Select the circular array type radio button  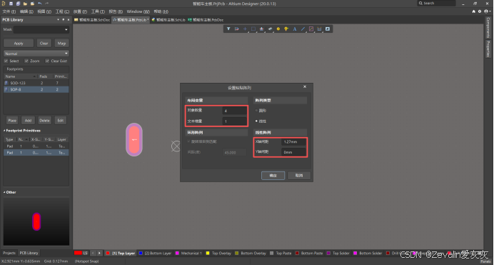(256, 111)
